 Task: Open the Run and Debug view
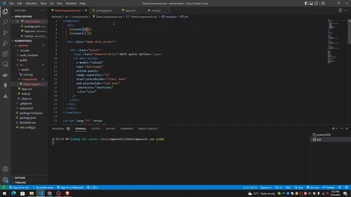click(x=5, y=43)
